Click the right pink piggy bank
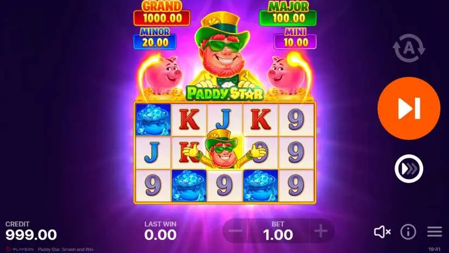The height and width of the screenshot is (253, 449). point(286,74)
